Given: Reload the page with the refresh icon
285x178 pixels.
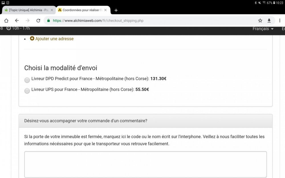Looking at the screenshot, I should point(38,21).
